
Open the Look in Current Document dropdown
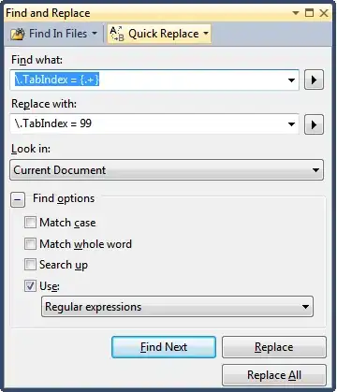(167, 170)
